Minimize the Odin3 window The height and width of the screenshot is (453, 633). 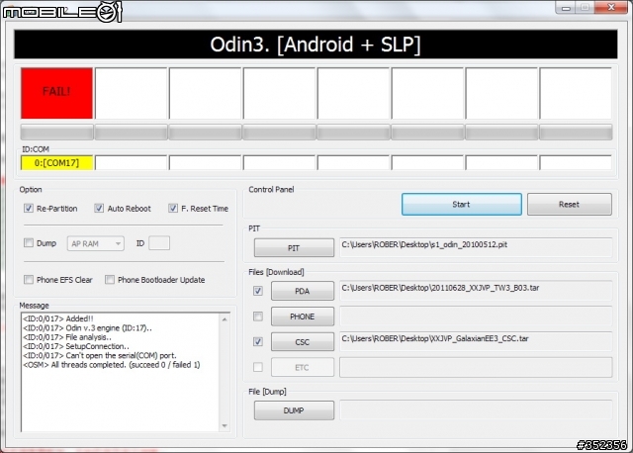[x=566, y=8]
